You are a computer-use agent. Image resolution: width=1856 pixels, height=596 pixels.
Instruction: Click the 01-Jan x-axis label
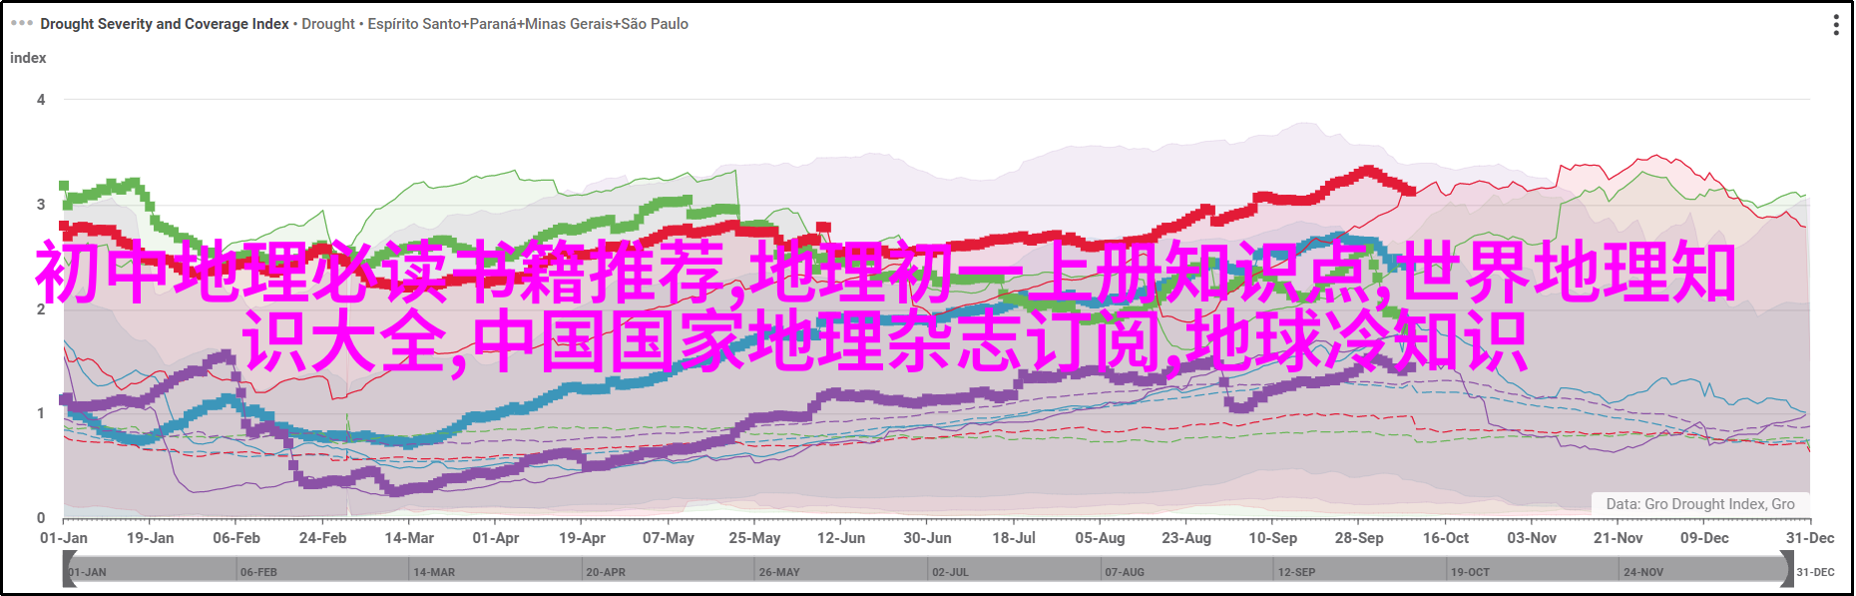click(x=64, y=538)
